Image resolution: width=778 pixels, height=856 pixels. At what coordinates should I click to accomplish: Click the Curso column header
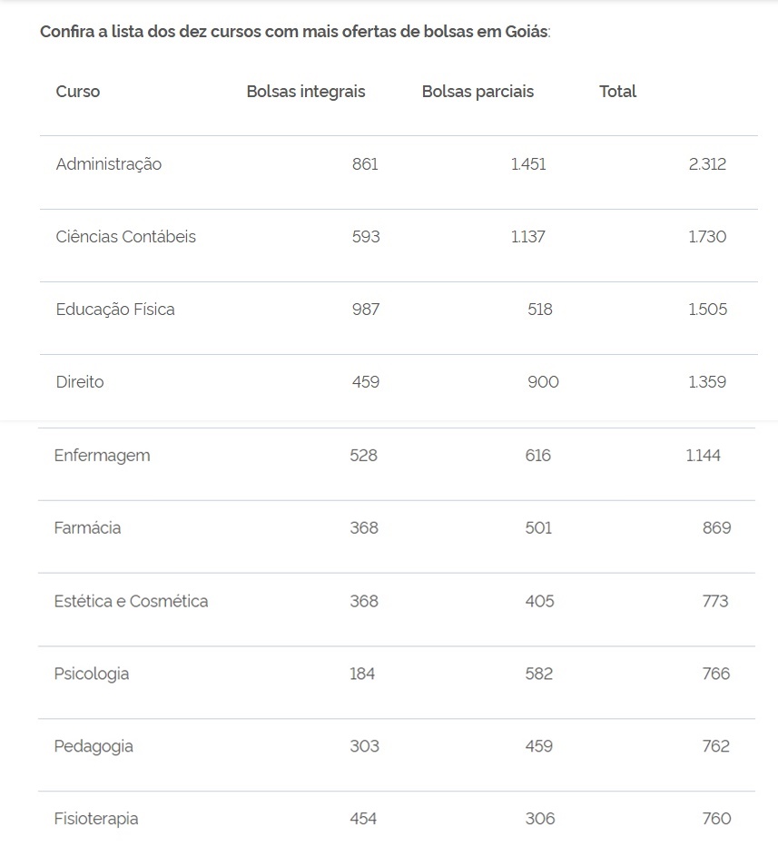(78, 92)
